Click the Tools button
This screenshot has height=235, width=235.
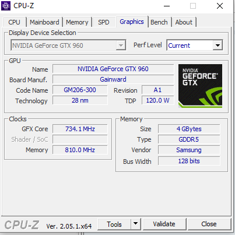tap(114, 224)
